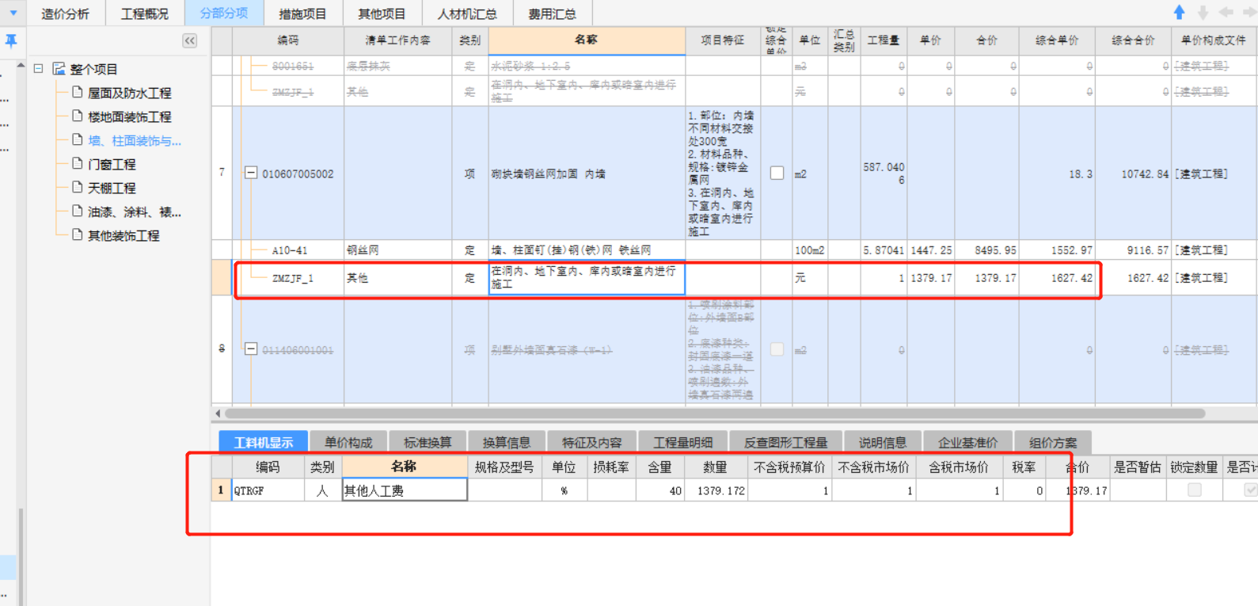The image size is (1258, 606).
Task: Collapse row 011406001001 with minus box
Action: point(251,349)
